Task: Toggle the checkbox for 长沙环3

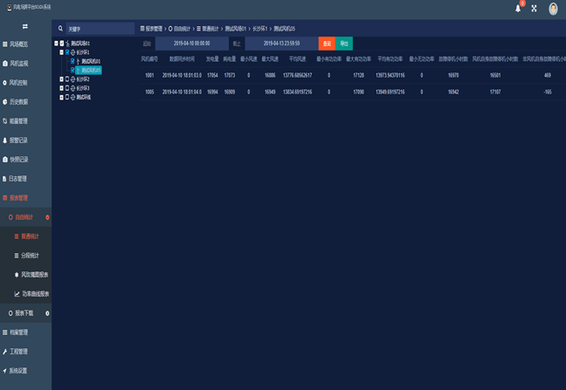Action: tap(67, 88)
